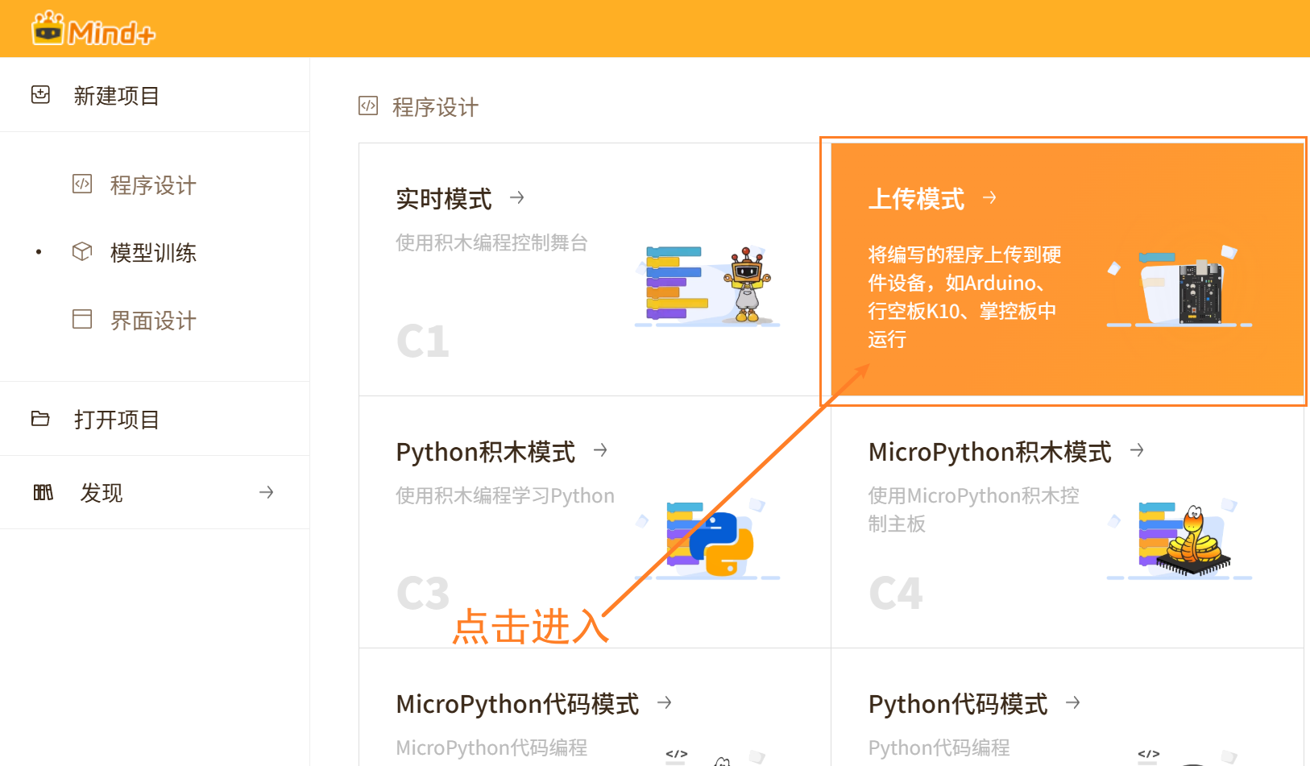Click the robot illustration in 实时模式 card
Screen dimensions: 1310x766
pos(747,285)
